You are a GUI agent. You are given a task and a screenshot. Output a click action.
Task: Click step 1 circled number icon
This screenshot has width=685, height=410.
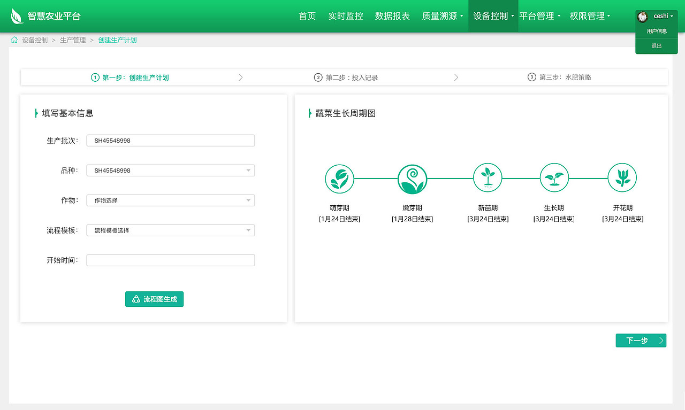95,78
